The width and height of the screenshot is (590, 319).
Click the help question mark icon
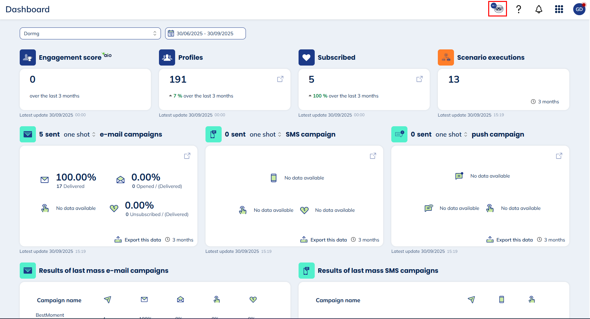pos(519,9)
